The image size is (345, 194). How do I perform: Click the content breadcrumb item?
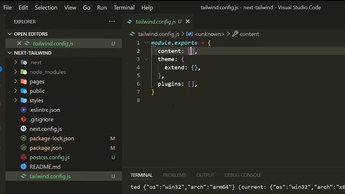pos(249,34)
